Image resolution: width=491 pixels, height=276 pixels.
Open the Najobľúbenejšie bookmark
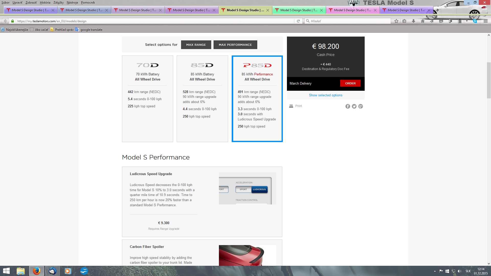pyautogui.click(x=15, y=30)
